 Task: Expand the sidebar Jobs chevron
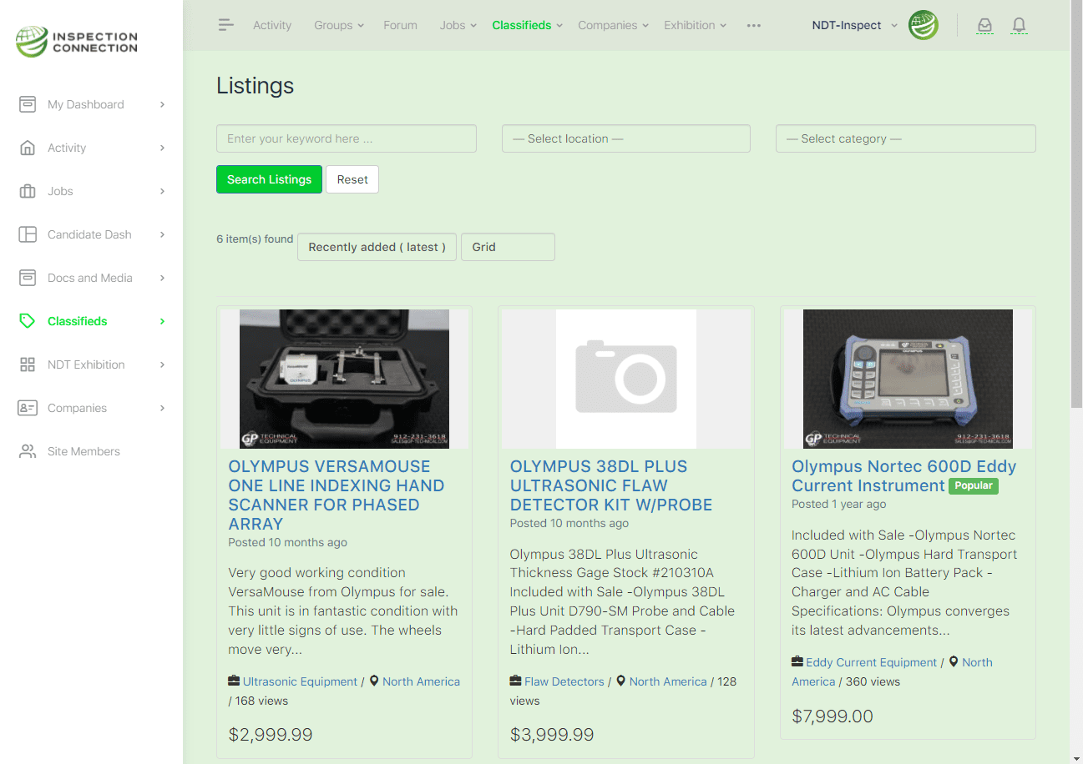tap(162, 191)
